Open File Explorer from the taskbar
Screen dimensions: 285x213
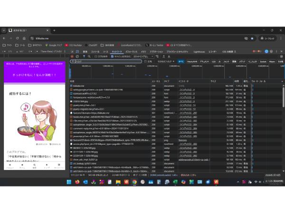[x=118, y=182]
